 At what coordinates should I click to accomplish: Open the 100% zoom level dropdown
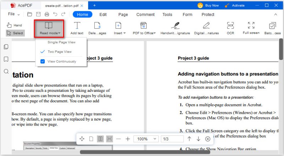pos(145,139)
